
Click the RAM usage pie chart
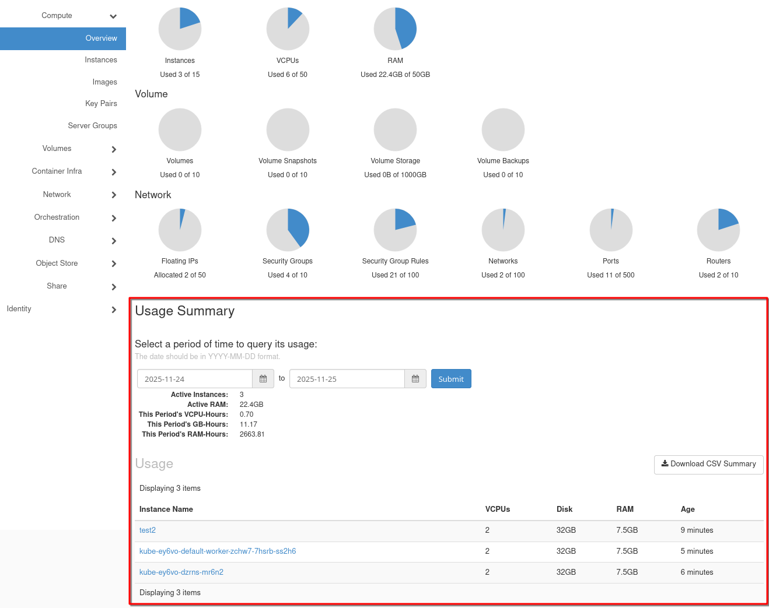click(395, 29)
